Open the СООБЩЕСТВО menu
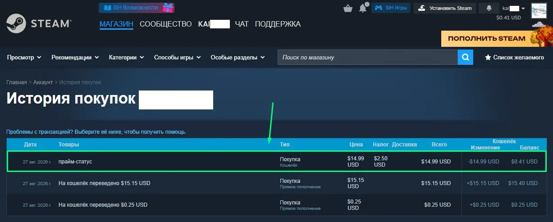The height and width of the screenshot is (222, 553). point(166,24)
